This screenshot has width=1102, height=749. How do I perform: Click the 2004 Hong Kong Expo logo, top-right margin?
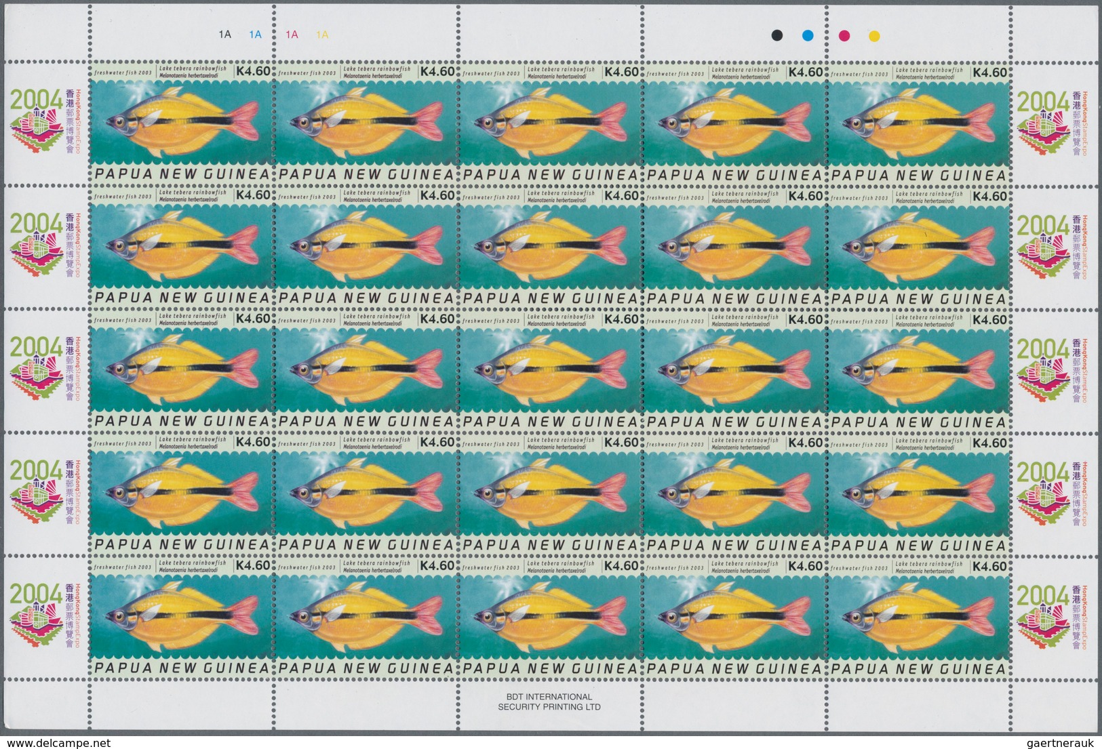click(x=1052, y=123)
